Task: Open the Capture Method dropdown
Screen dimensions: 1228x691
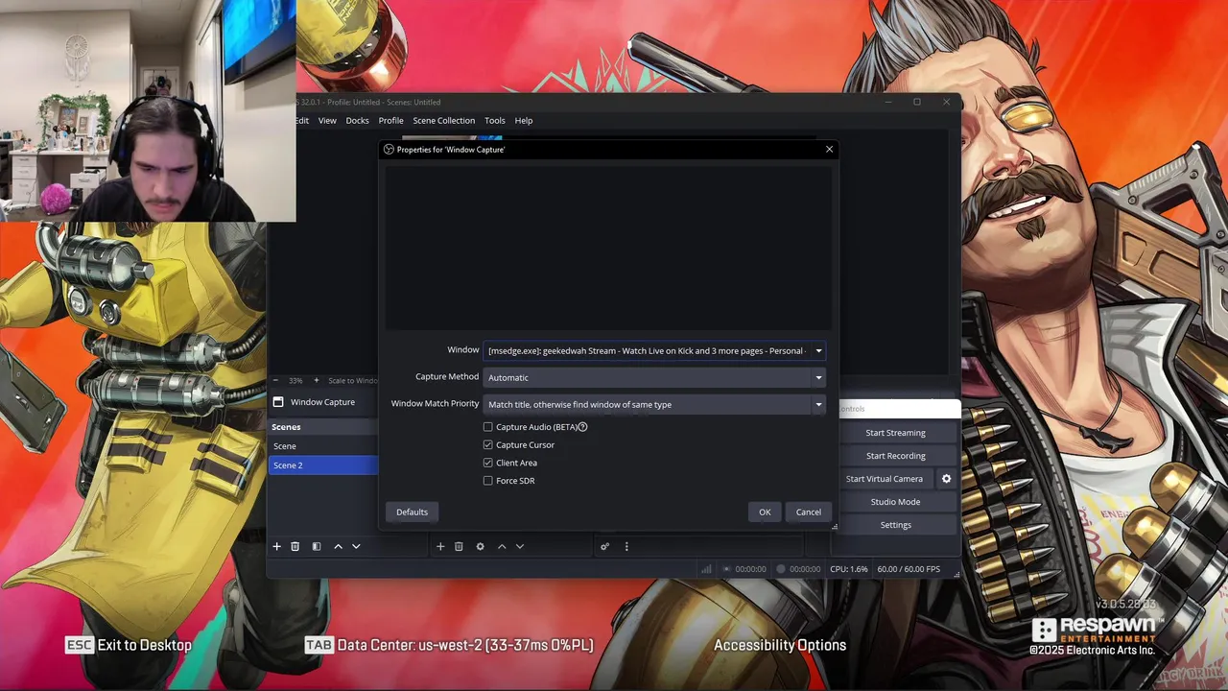Action: click(x=654, y=377)
